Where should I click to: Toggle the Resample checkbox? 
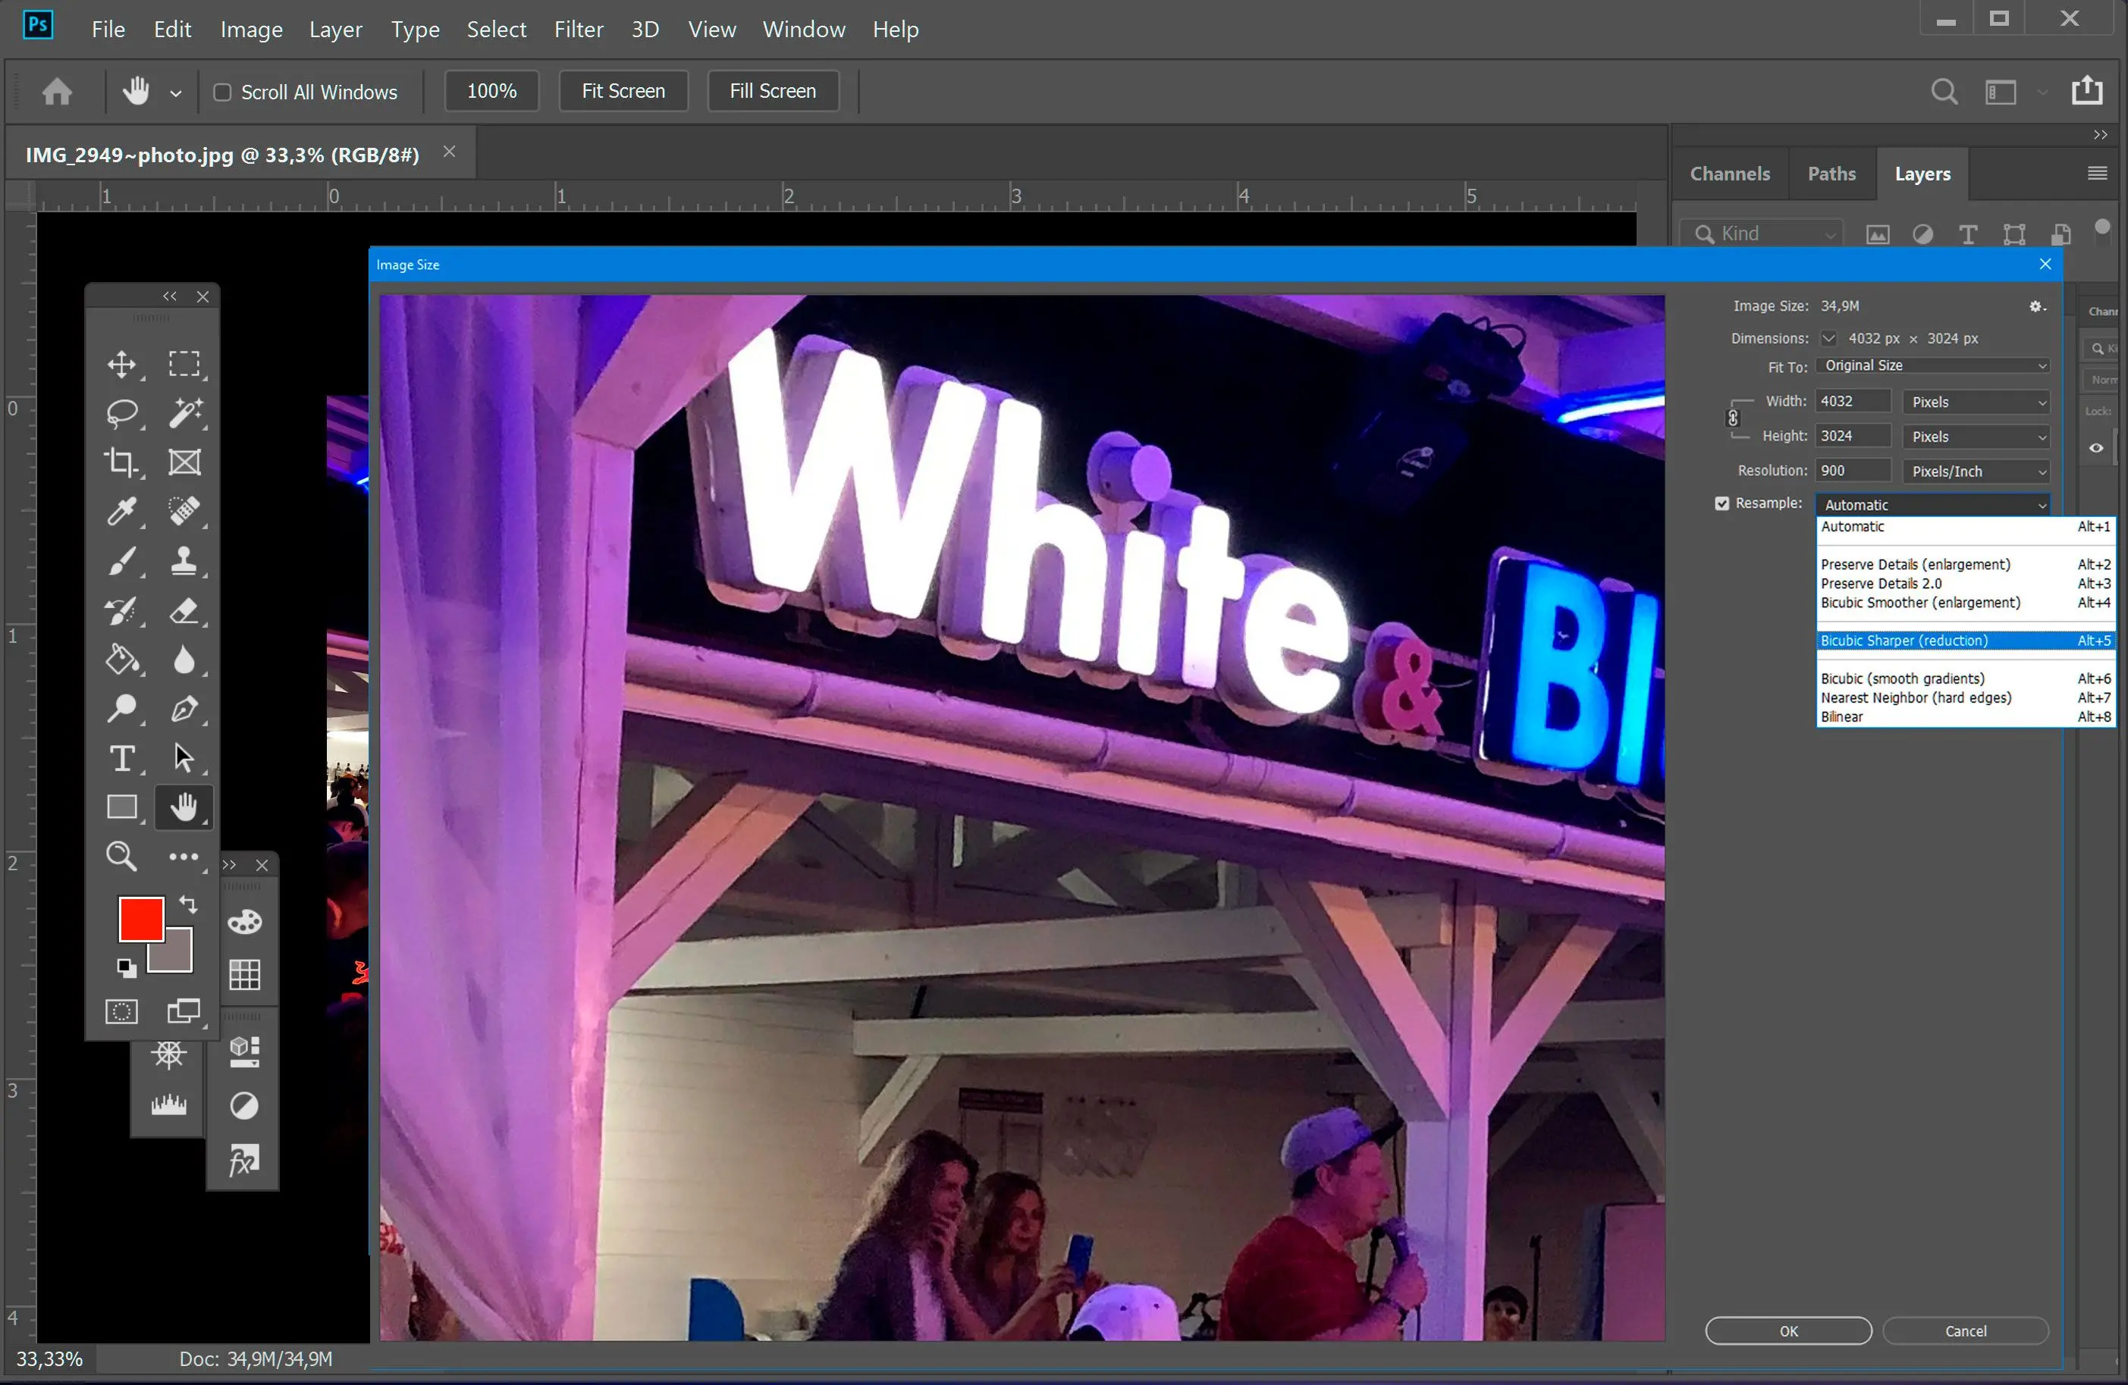click(1720, 504)
